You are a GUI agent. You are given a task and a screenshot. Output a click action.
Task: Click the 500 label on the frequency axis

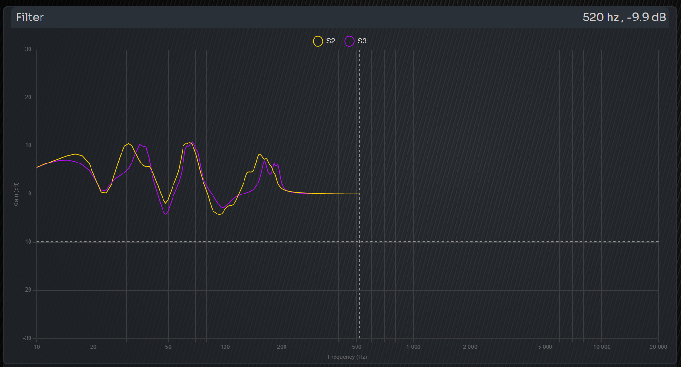(356, 347)
